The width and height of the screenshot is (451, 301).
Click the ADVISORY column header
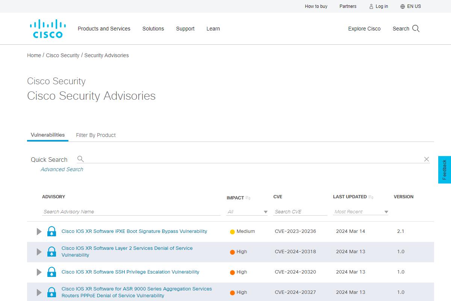[x=53, y=197]
